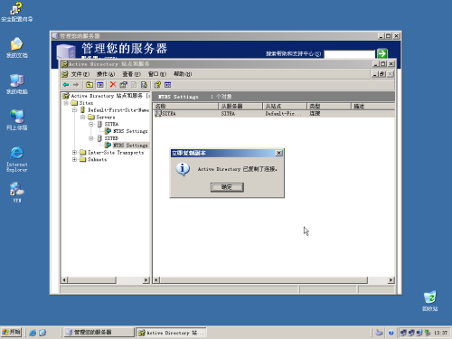
Task: Click the red X delete icon
Action: coord(113,85)
